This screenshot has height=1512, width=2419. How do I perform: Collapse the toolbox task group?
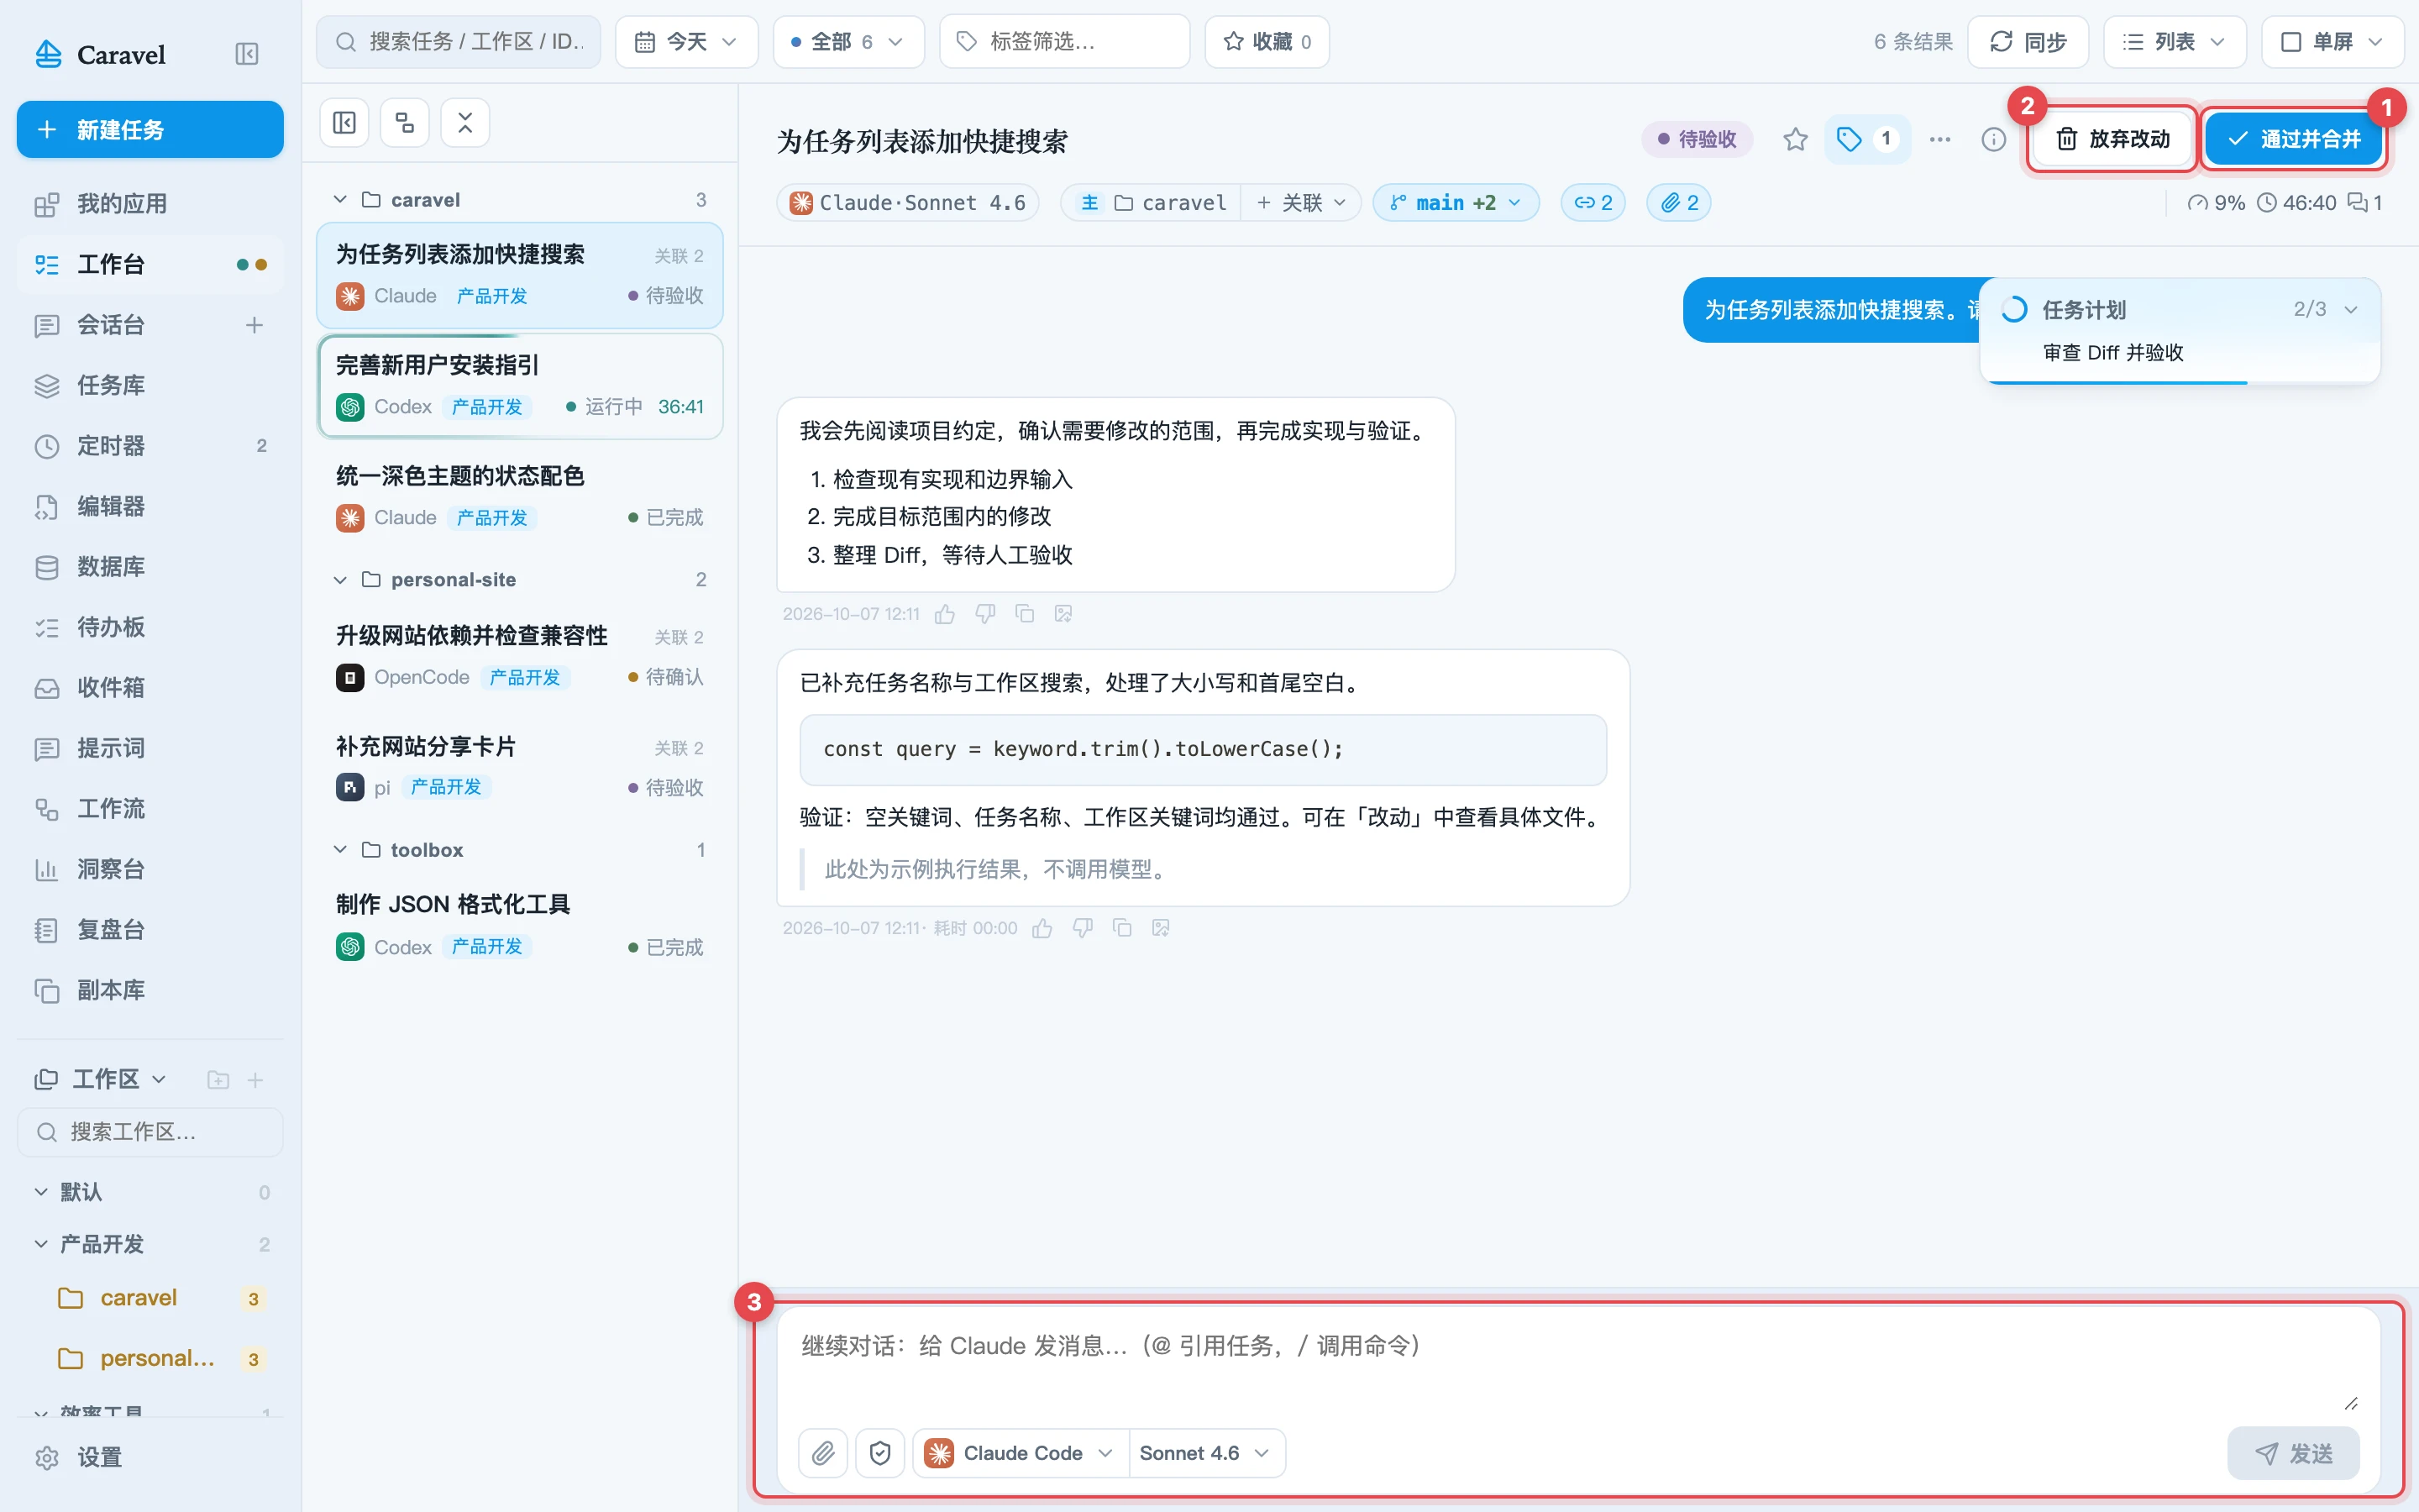coord(340,850)
